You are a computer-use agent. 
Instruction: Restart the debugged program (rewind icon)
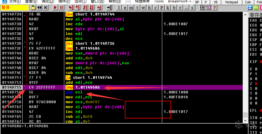pyautogui.click(x=39, y=8)
